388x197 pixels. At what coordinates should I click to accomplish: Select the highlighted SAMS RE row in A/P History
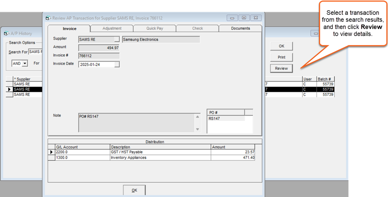27,90
